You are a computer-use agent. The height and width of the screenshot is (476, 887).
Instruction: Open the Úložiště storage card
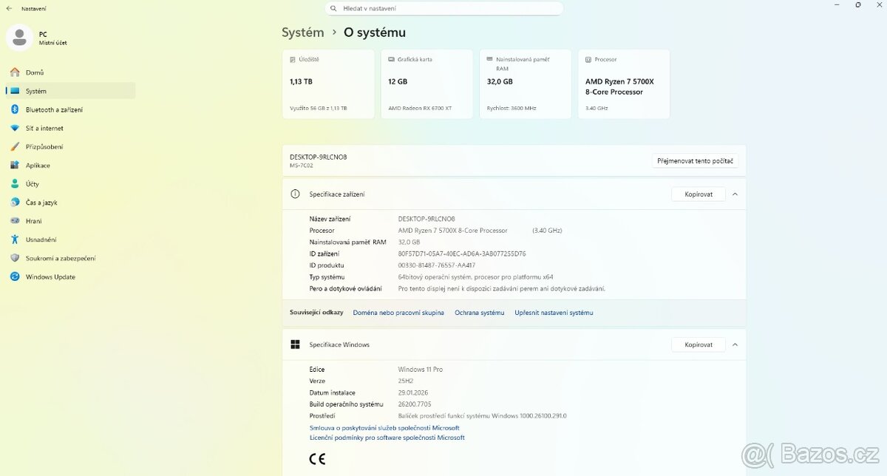[328, 83]
